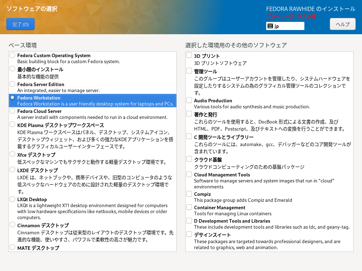362x271 pixels.
Task: Click 'Basic building block for a custom Fedora system.' text
Action: [x=69, y=61]
